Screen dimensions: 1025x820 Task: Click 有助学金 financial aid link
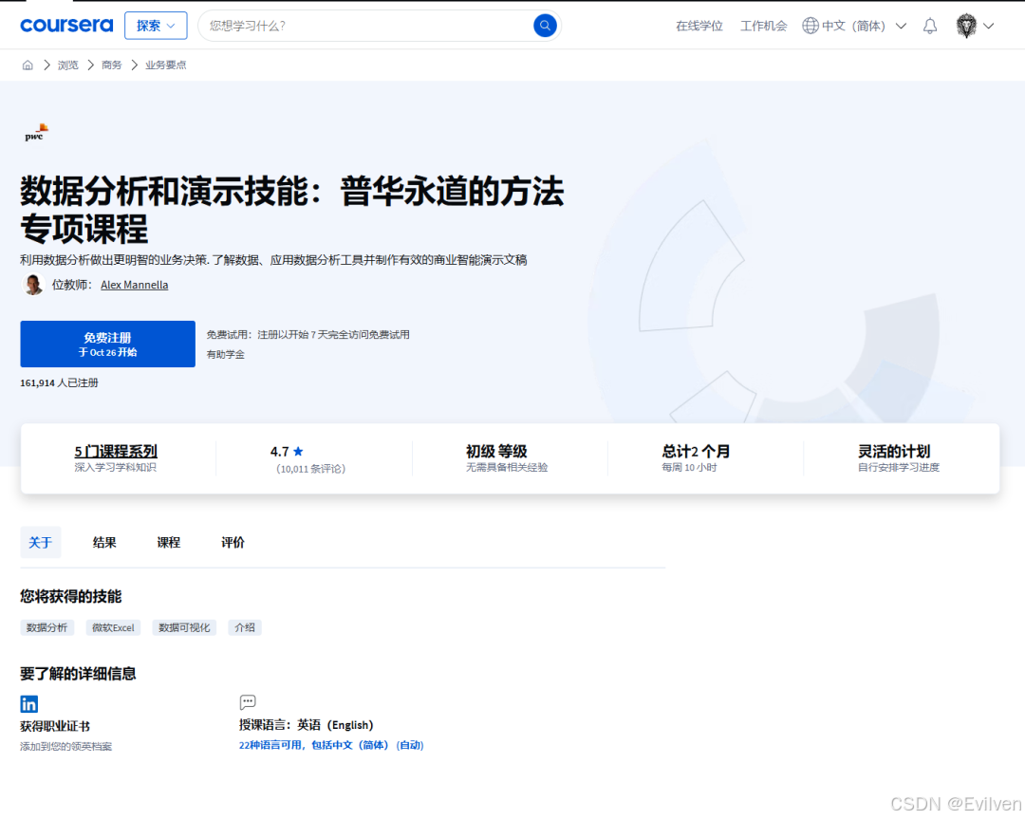coord(226,354)
